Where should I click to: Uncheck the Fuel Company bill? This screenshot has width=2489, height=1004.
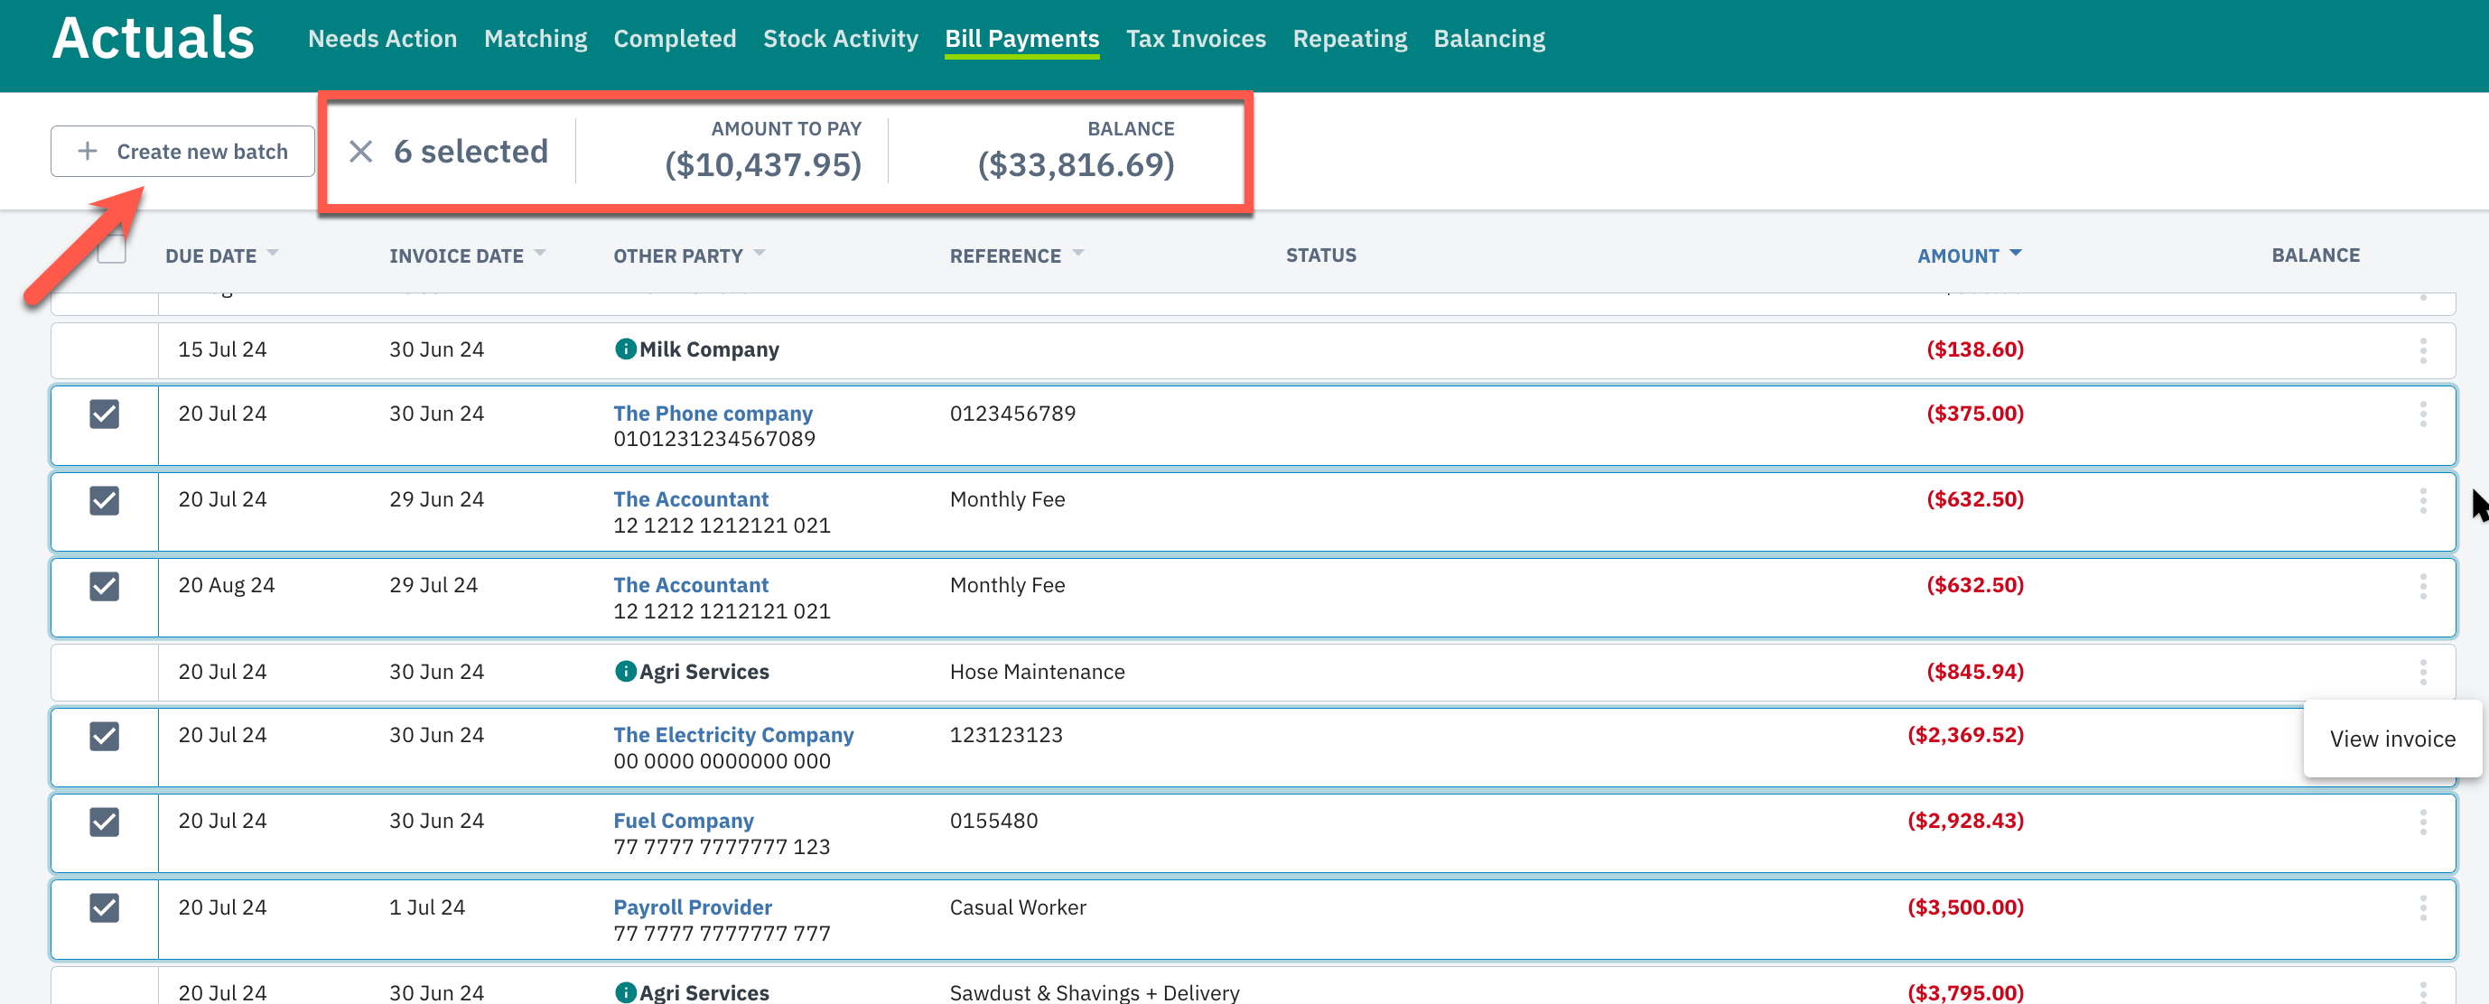(x=105, y=823)
